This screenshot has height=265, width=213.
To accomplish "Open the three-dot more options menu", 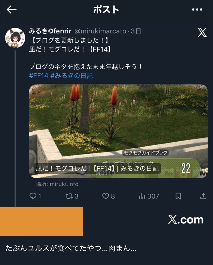I will [x=197, y=10].
